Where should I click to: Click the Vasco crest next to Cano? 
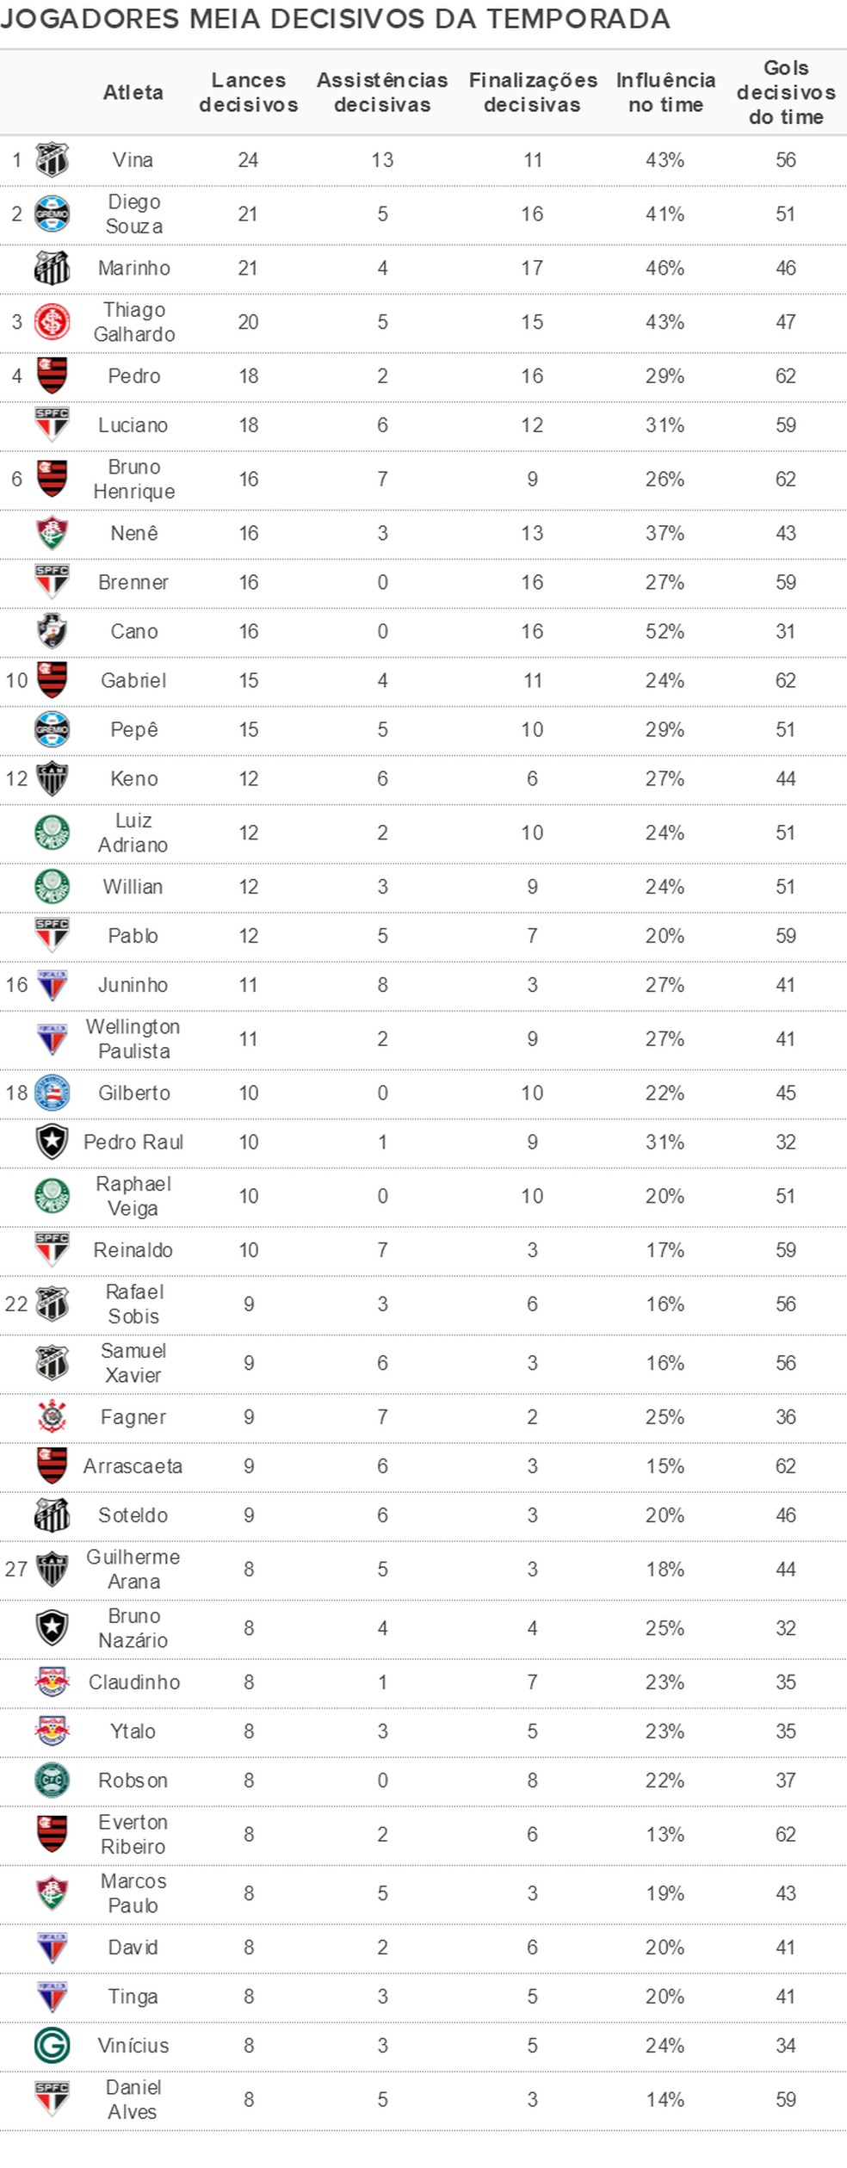[52, 631]
